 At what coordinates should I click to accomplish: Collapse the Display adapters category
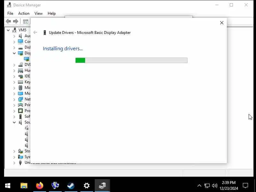14,53
